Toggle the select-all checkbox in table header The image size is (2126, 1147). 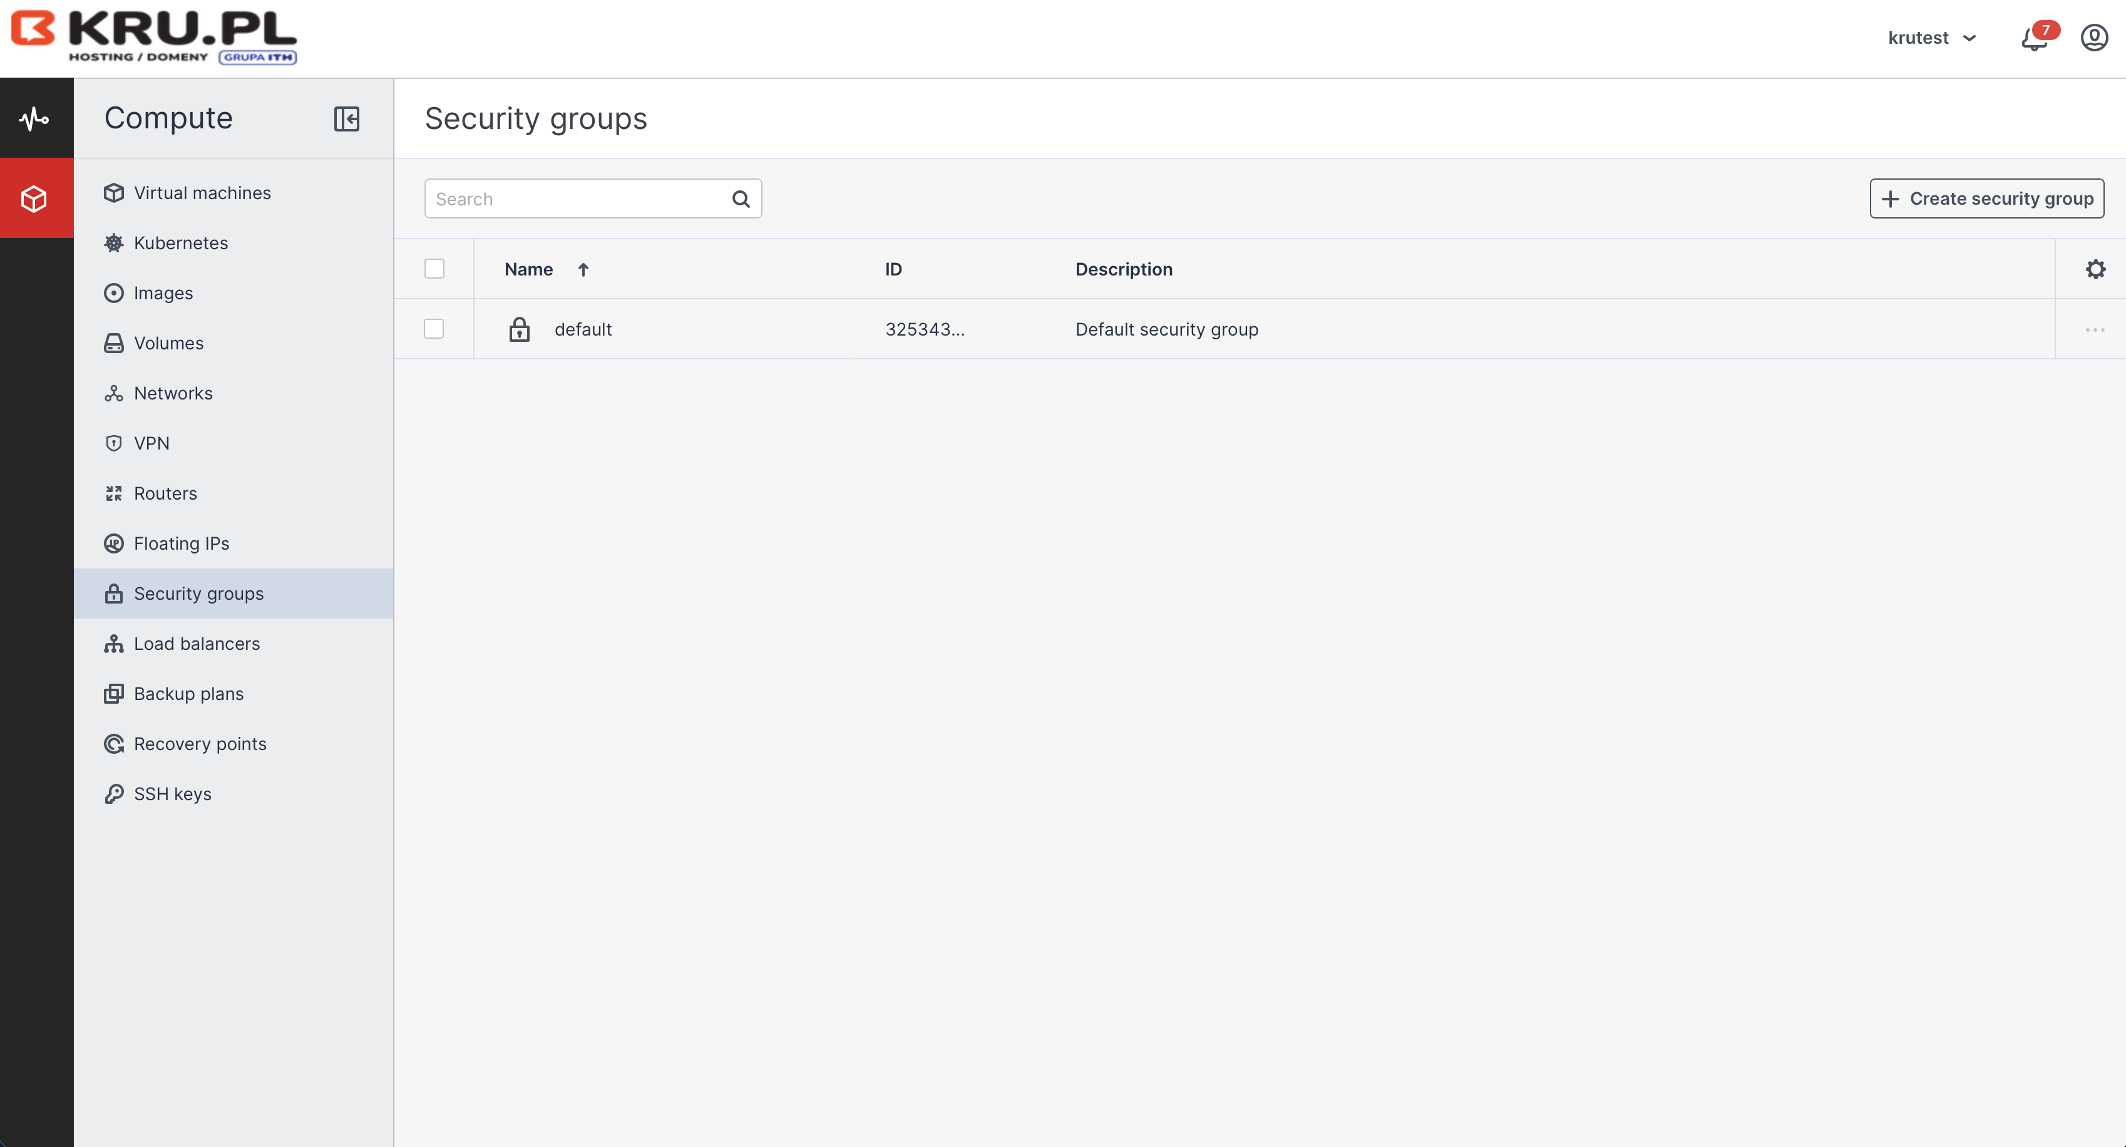[434, 269]
